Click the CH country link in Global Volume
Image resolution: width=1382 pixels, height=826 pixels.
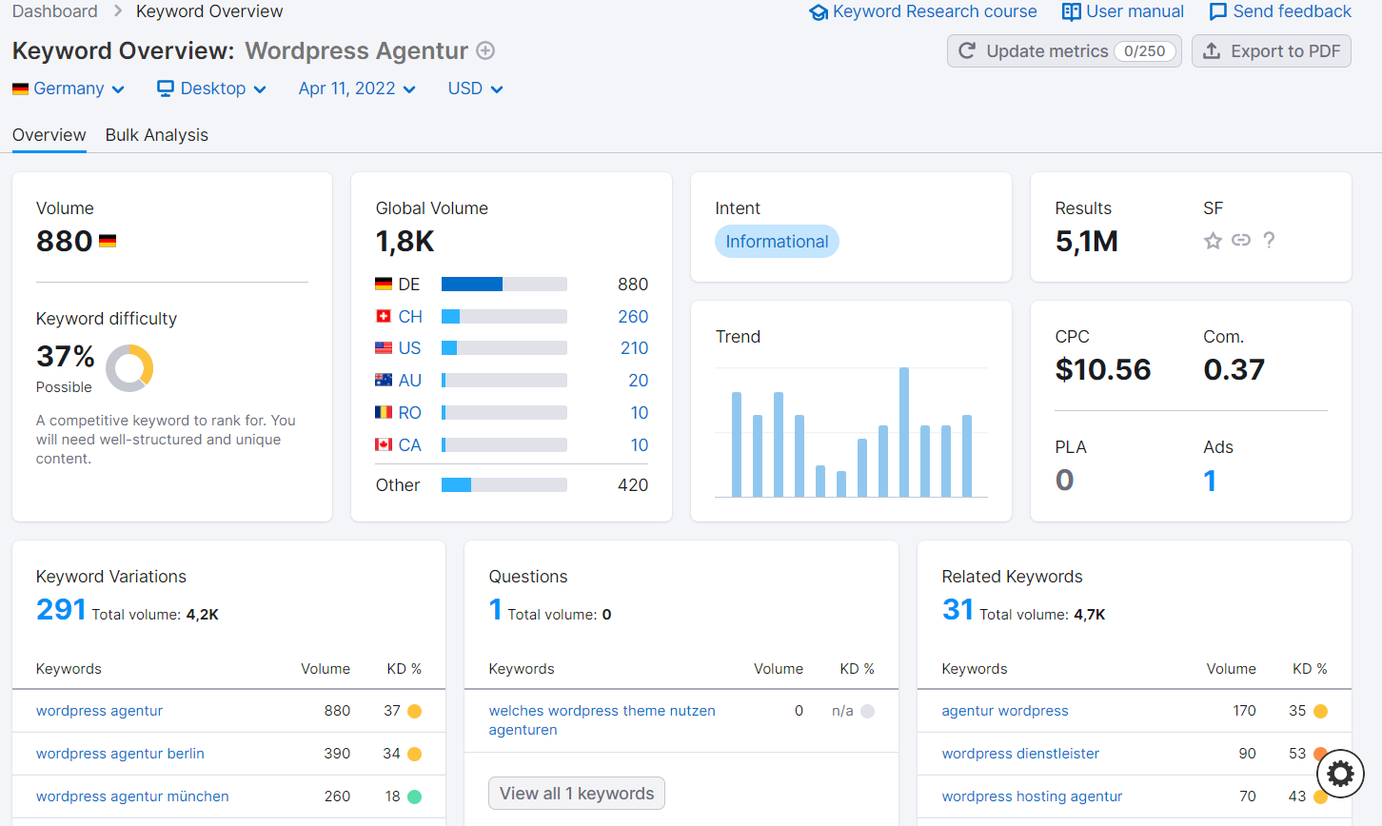tap(410, 317)
